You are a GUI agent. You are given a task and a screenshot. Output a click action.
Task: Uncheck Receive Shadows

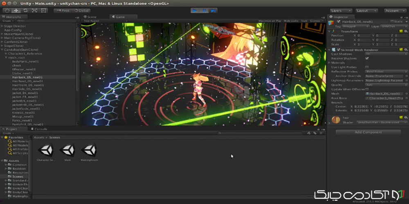[x=367, y=58]
